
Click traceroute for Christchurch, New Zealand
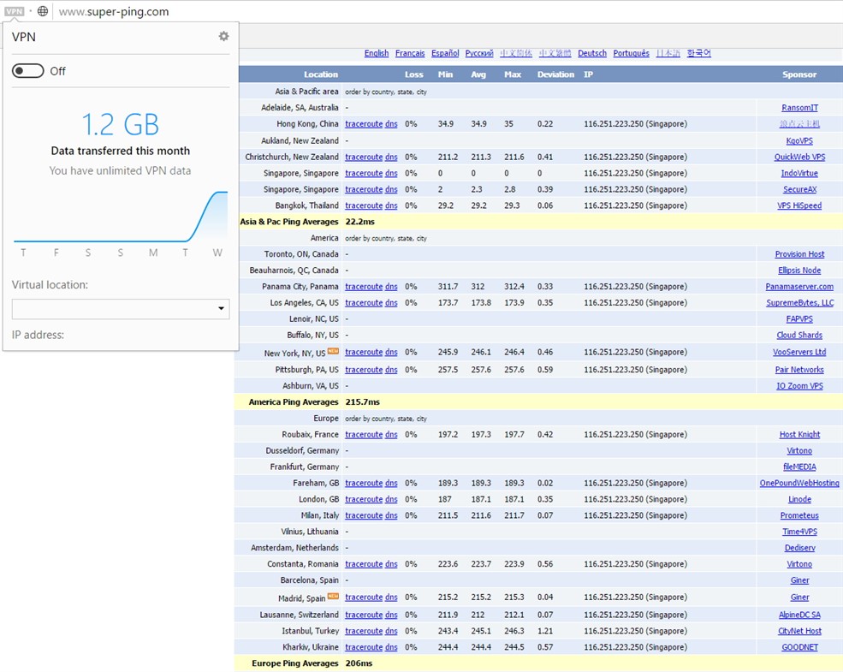tap(364, 157)
